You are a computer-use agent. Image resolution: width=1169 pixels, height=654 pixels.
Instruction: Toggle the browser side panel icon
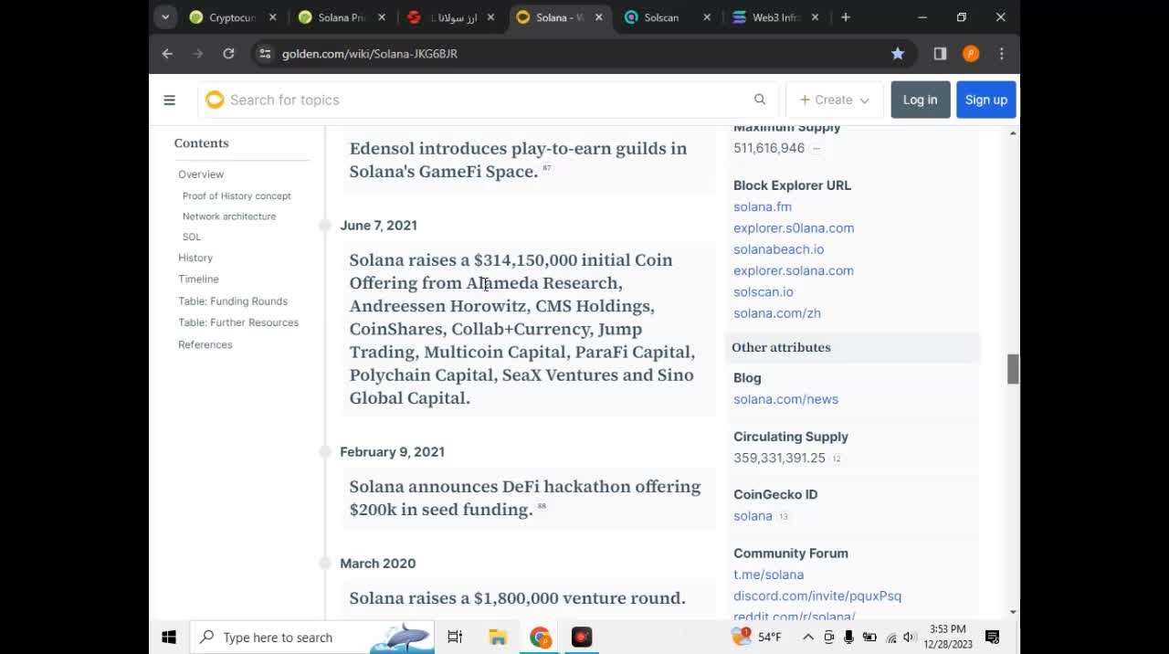(x=940, y=54)
